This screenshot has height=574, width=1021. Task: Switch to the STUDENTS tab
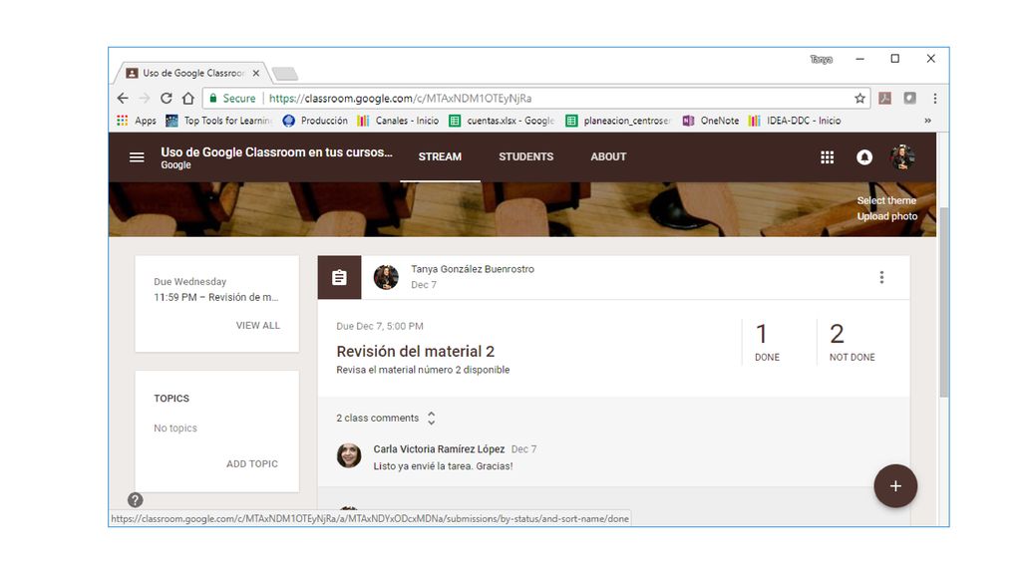click(x=526, y=156)
